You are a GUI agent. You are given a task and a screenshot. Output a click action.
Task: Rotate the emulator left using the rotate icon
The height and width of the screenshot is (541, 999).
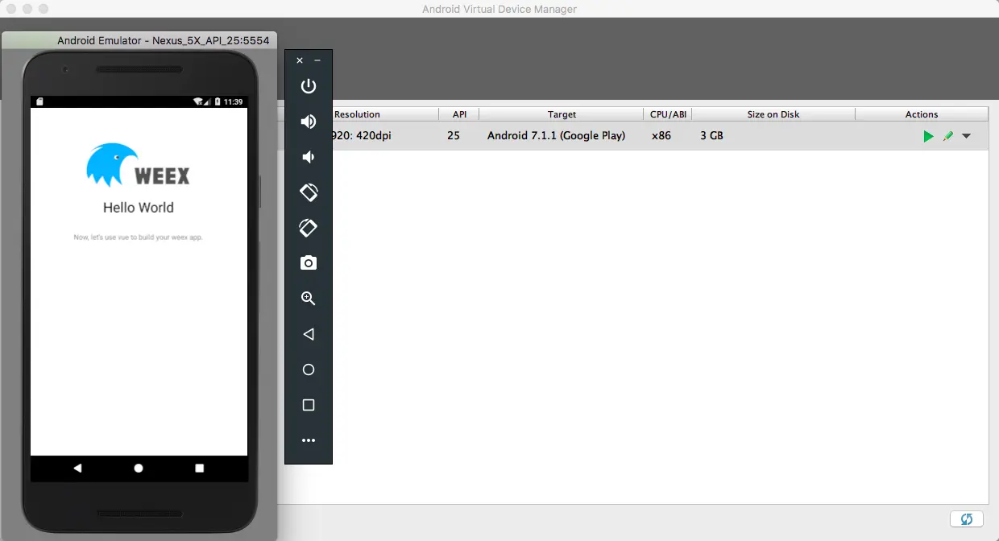pyautogui.click(x=309, y=192)
